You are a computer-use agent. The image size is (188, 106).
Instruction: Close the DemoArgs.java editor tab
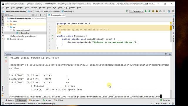(64, 15)
